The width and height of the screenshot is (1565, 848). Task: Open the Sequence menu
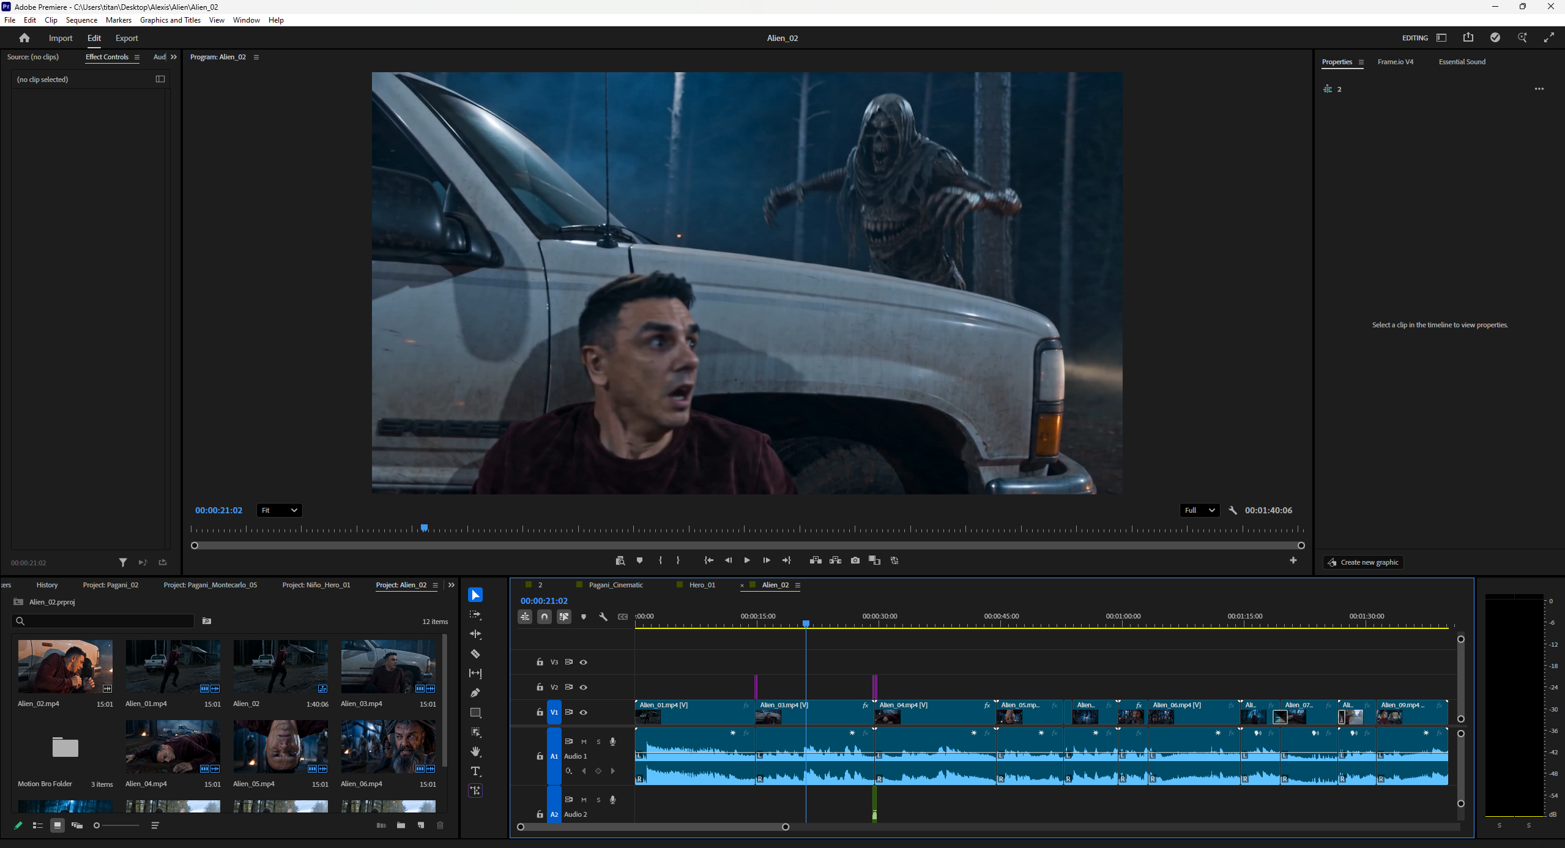81,20
